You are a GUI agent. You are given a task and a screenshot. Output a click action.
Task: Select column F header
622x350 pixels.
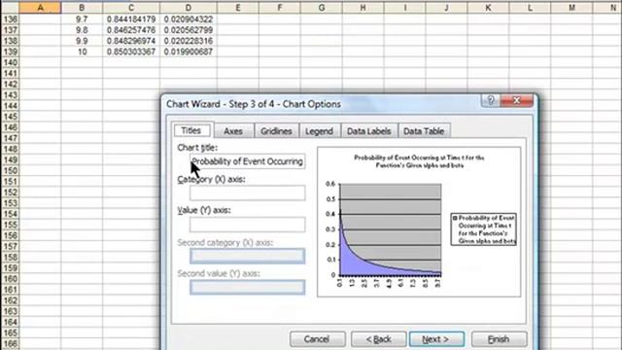tap(280, 8)
